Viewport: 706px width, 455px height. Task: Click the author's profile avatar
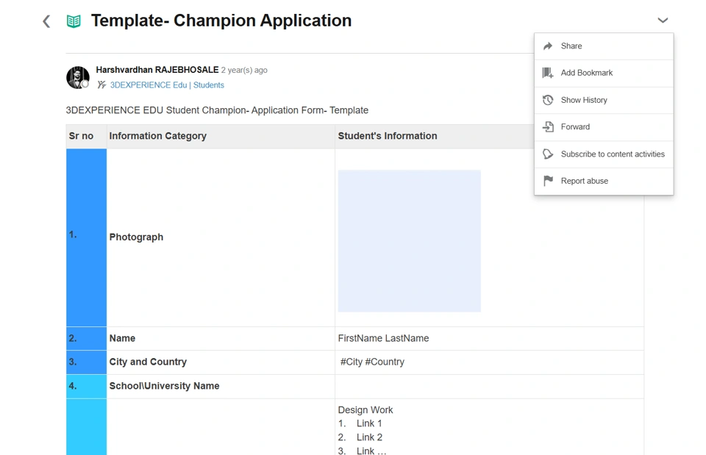78,77
